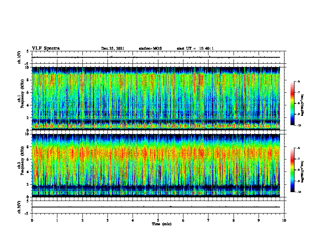The width and height of the screenshot is (320, 247).
Task: Click the ch.1 color bar axis title
Action: [303, 105]
